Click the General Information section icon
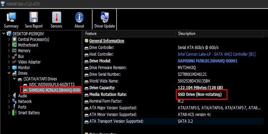The image size is (268, 134). point(87,41)
